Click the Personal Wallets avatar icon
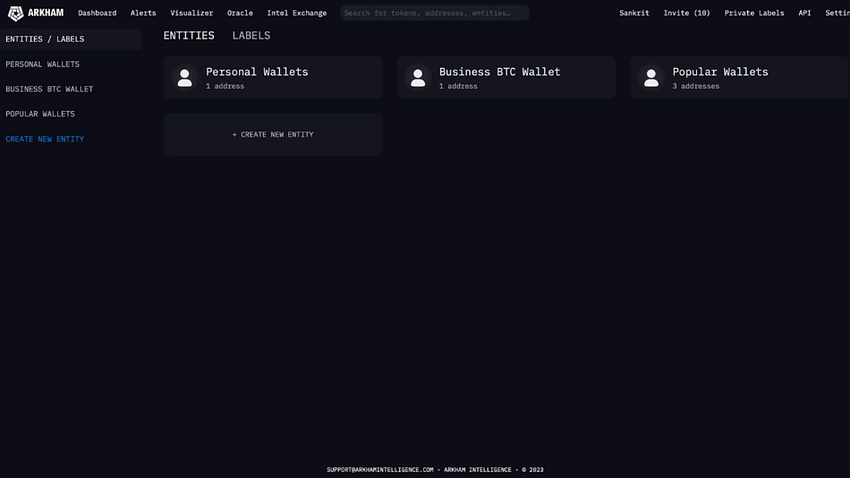The image size is (850, 478). [x=185, y=78]
